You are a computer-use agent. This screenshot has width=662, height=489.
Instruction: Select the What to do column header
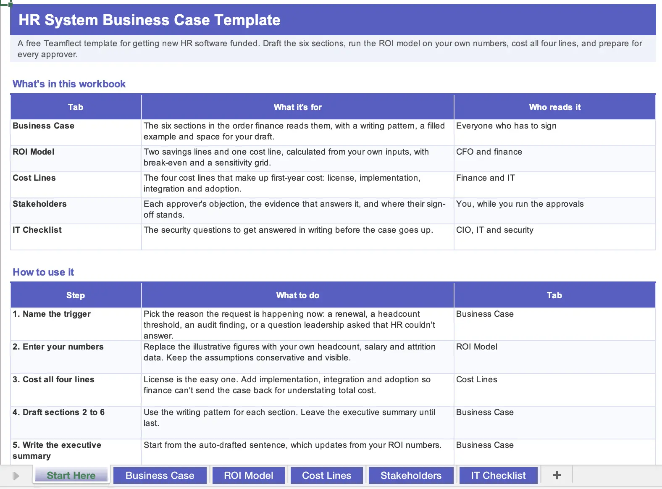click(297, 295)
